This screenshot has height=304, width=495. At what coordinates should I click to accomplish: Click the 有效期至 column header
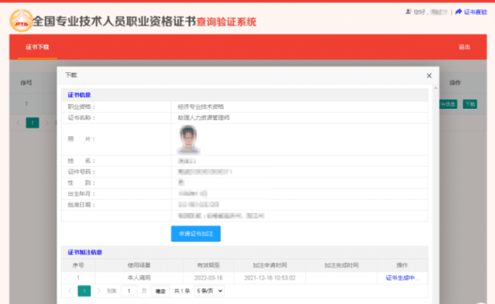pyautogui.click(x=209, y=265)
